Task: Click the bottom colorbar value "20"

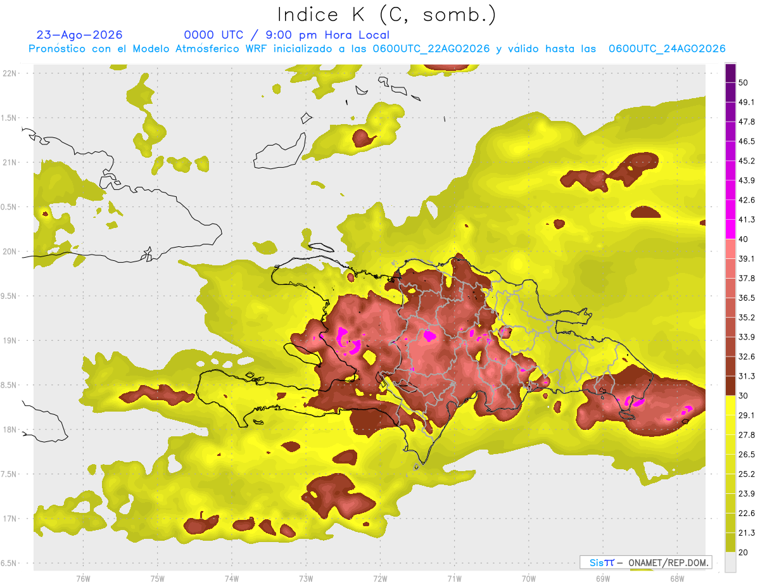Action: coord(744,552)
